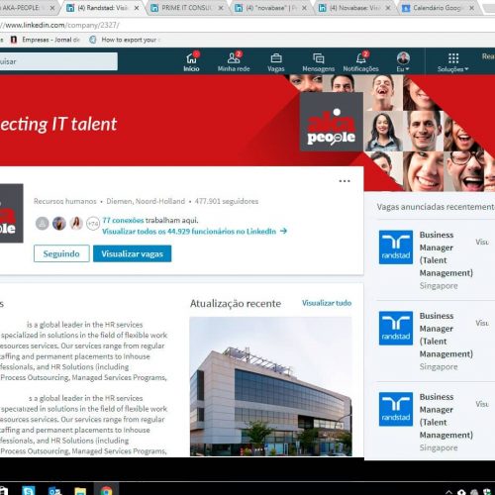495x495 pixels.
Task: Click the Chrome icon in taskbar
Action: click(106, 490)
